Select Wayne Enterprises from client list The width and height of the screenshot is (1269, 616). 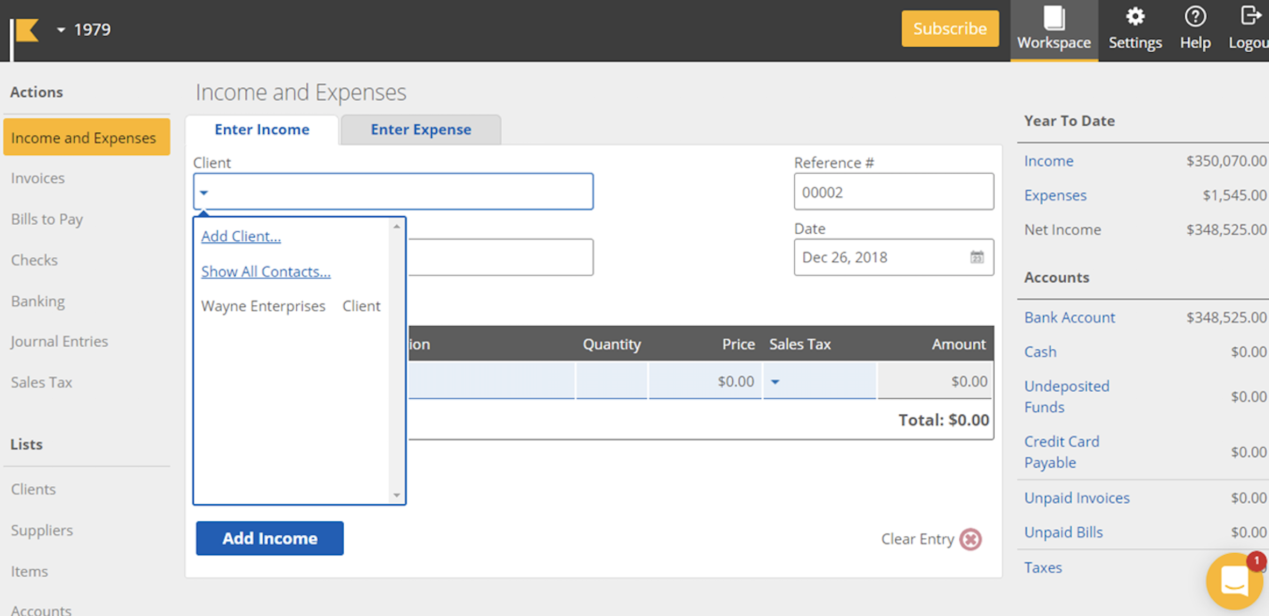pos(263,306)
